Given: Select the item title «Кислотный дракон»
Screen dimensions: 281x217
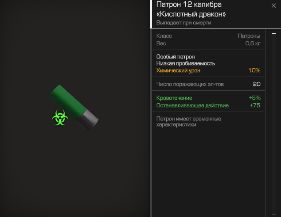Looking at the screenshot, I should tap(191, 14).
